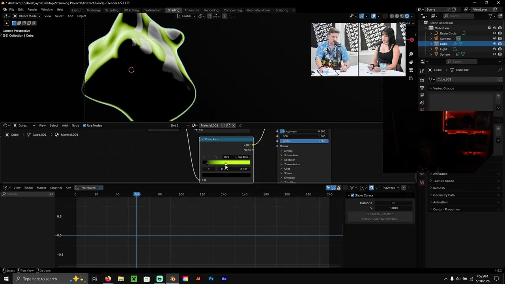Add a new color stop with plus icon
Screen dimensions: 505x284
click(204, 157)
